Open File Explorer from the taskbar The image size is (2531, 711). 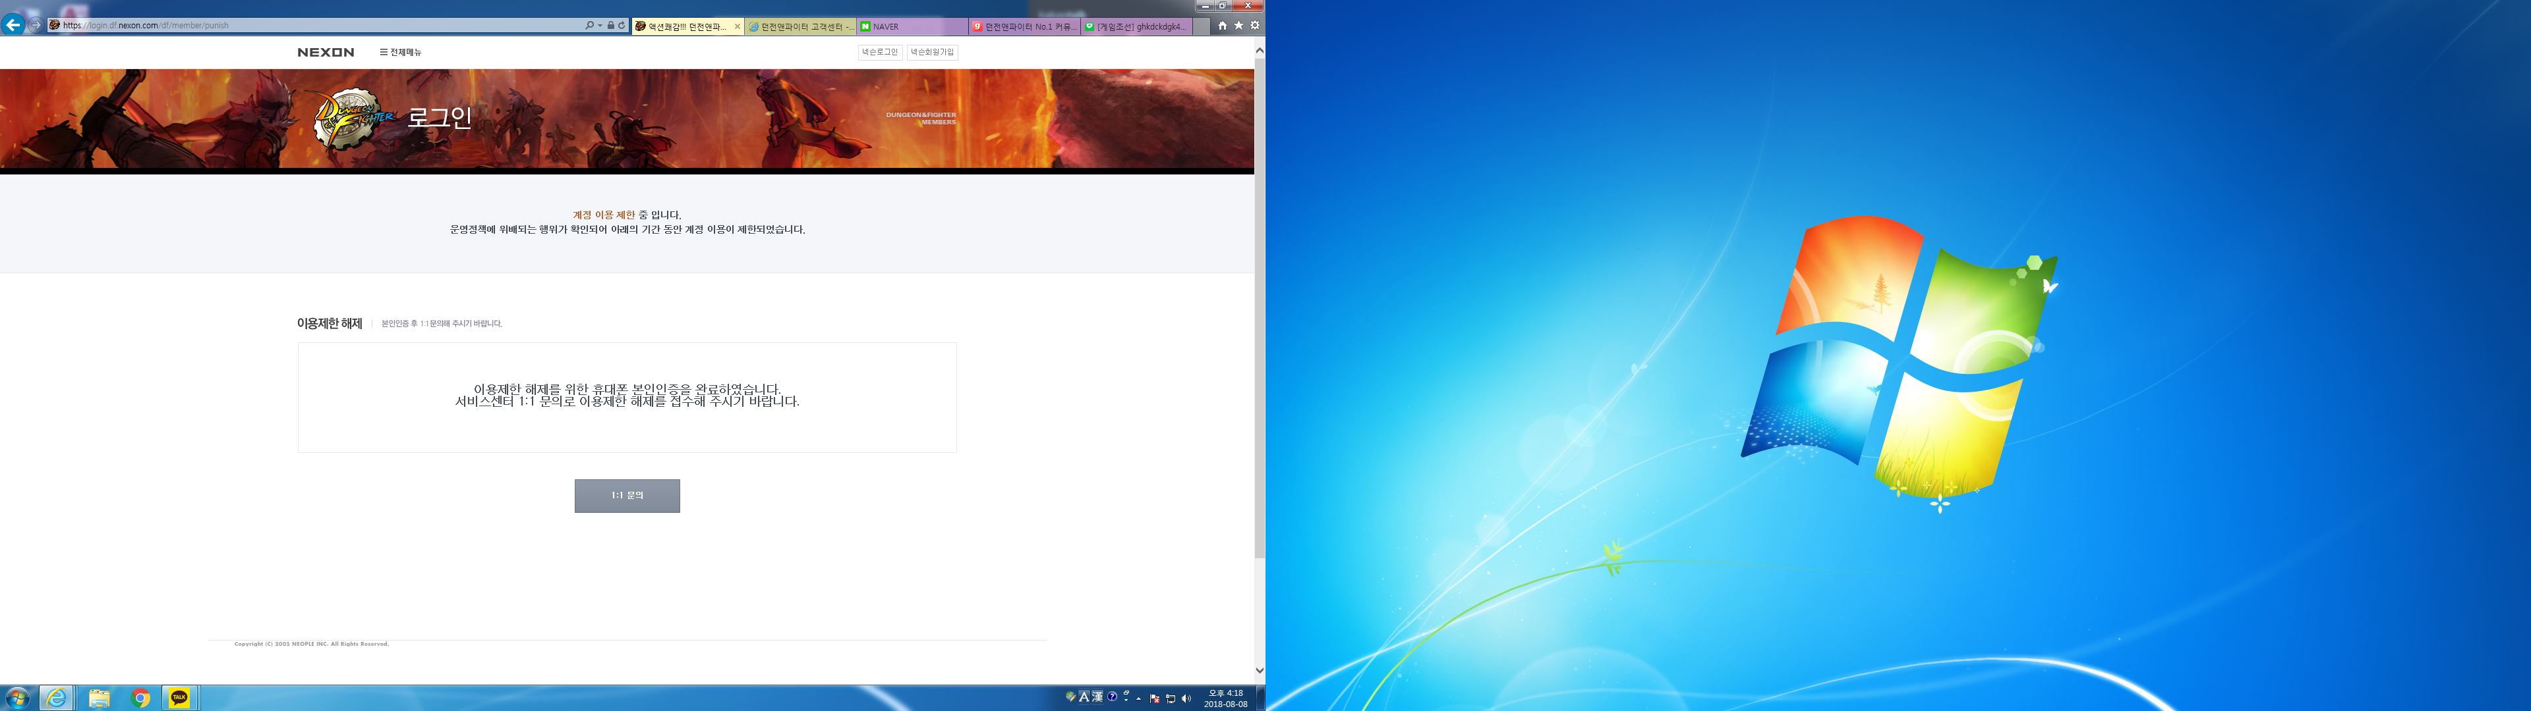[98, 697]
